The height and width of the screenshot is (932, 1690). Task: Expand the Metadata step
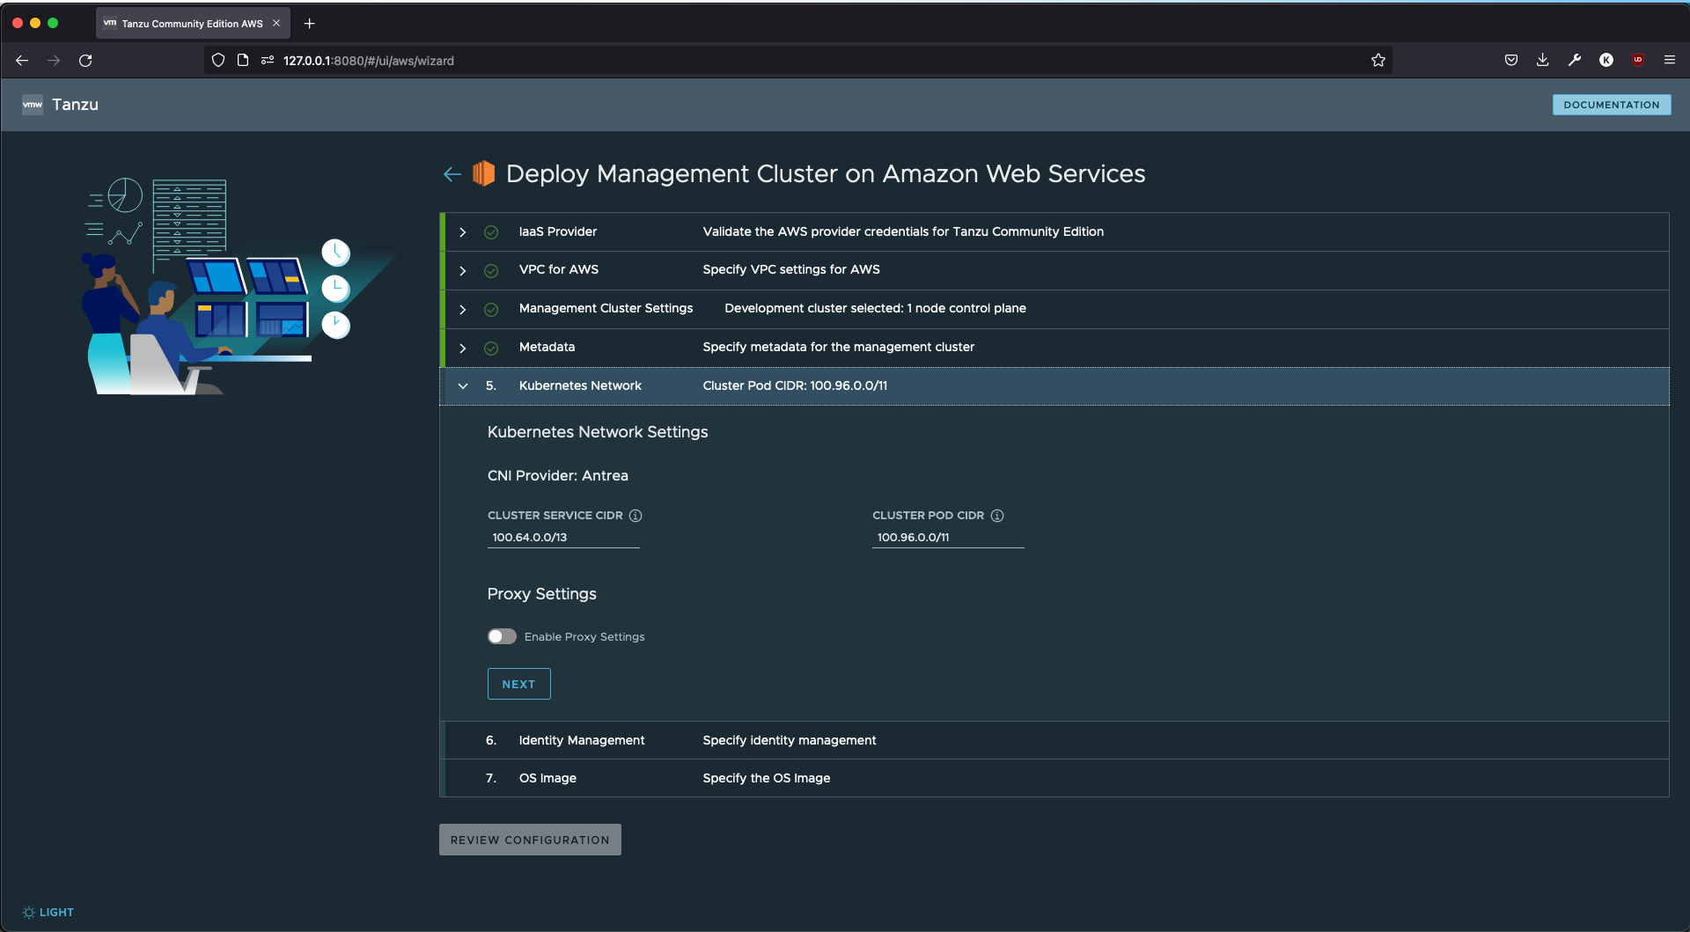coord(463,349)
